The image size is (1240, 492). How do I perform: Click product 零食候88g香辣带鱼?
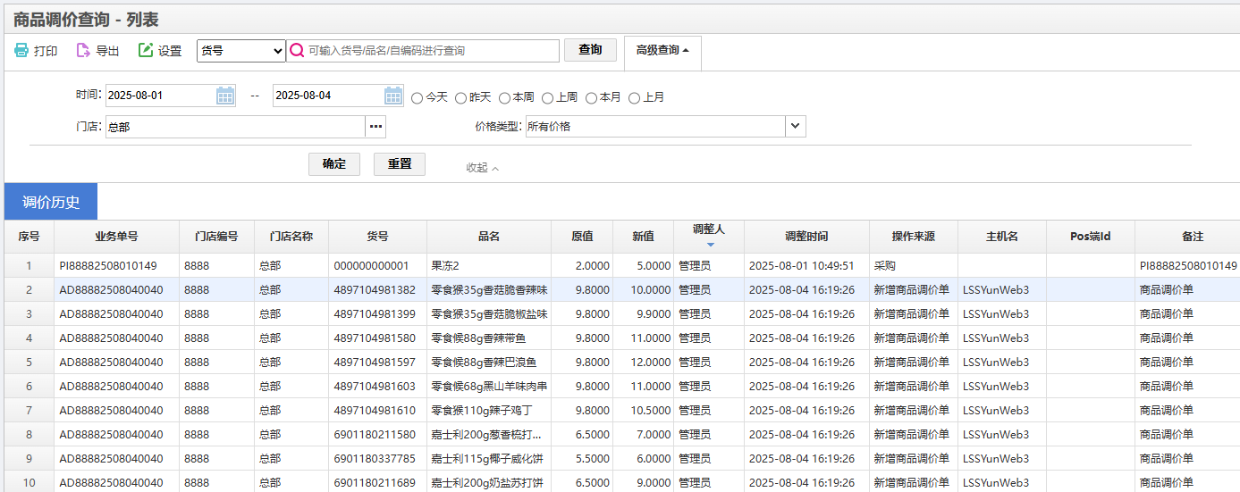click(x=478, y=338)
